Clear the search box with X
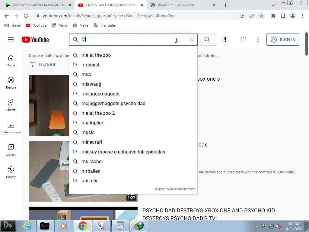Viewport: 309px width, 232px height. (x=192, y=40)
